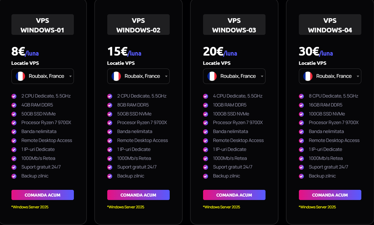Click COMANDA ACUM for the 20€ plan
The image size is (374, 225).
tap(234, 195)
